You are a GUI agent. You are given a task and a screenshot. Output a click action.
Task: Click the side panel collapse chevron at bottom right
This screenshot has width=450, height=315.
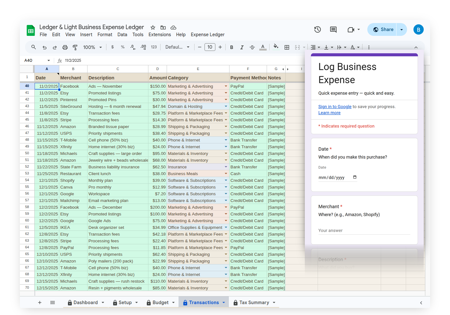(x=421, y=303)
